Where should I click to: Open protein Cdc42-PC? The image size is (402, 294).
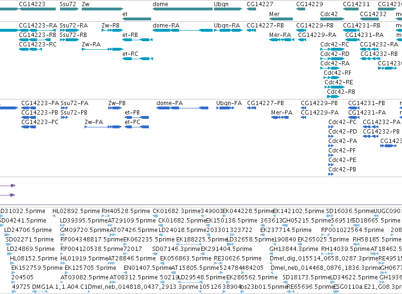coord(342,122)
